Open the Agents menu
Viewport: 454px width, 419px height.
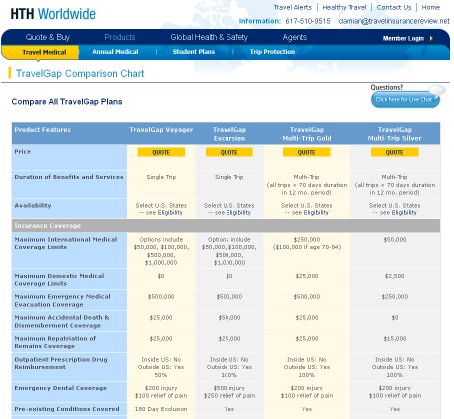point(295,37)
